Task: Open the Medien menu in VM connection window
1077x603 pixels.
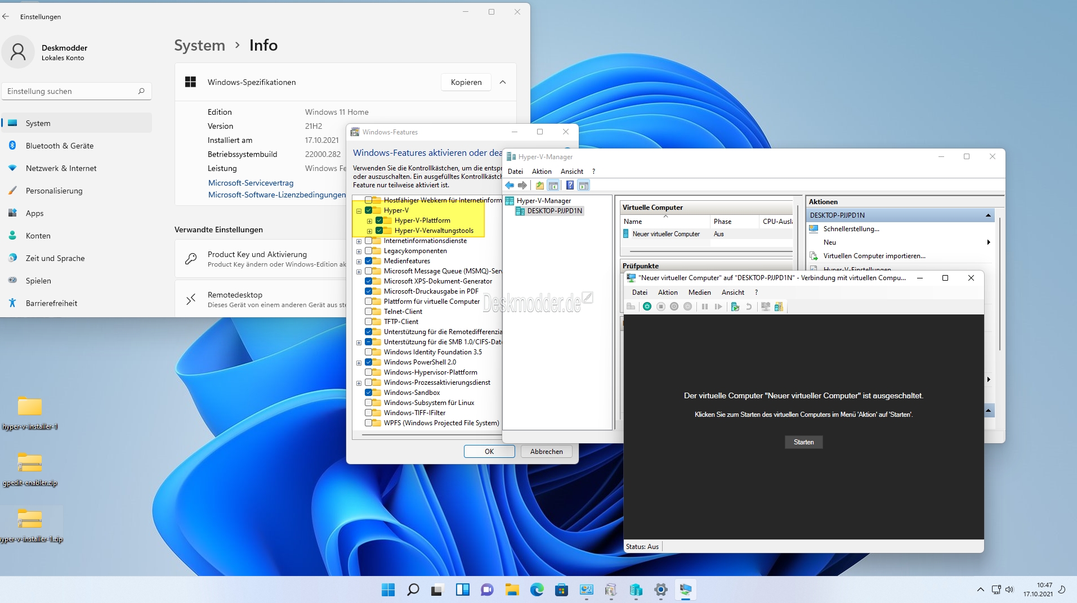Action: pos(699,292)
